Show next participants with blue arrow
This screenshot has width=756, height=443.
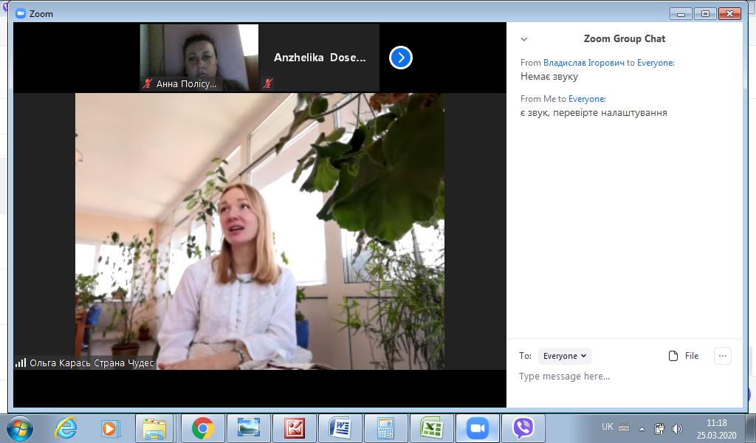pos(400,58)
